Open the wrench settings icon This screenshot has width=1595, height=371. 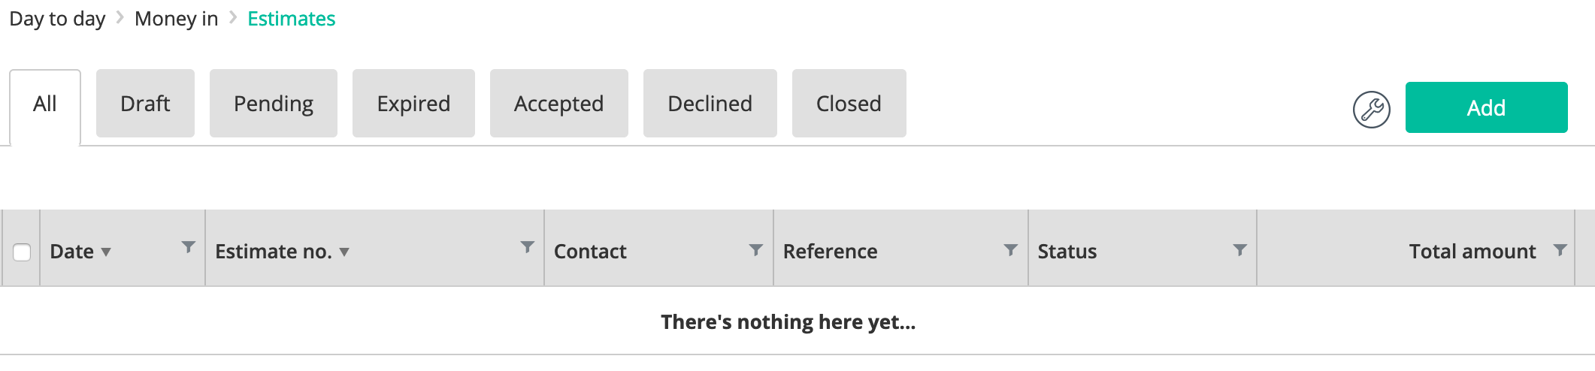[x=1371, y=110]
